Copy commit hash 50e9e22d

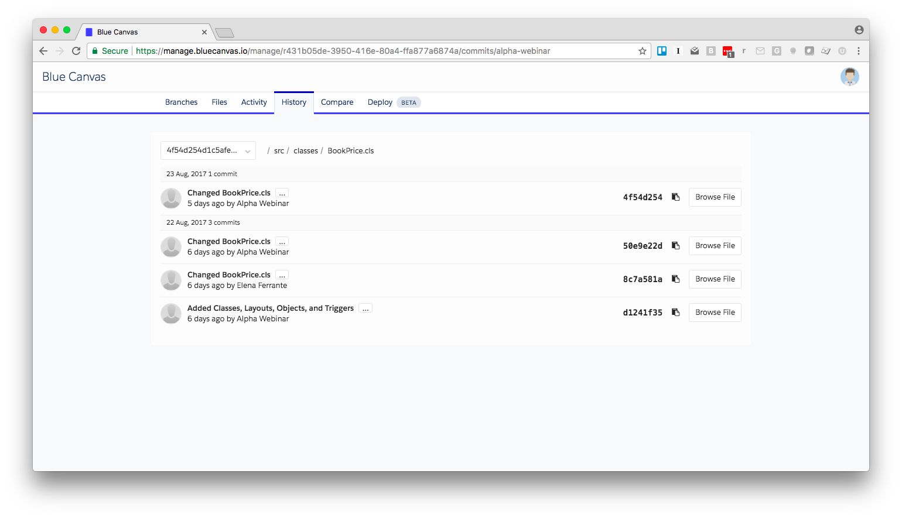[x=675, y=246]
